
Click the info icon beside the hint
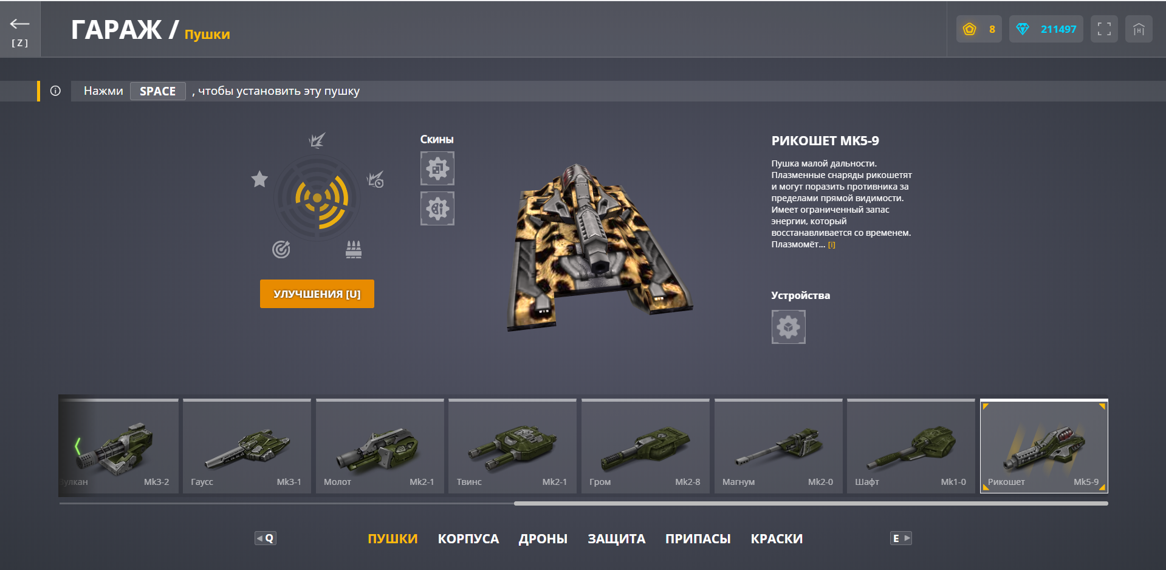point(55,91)
